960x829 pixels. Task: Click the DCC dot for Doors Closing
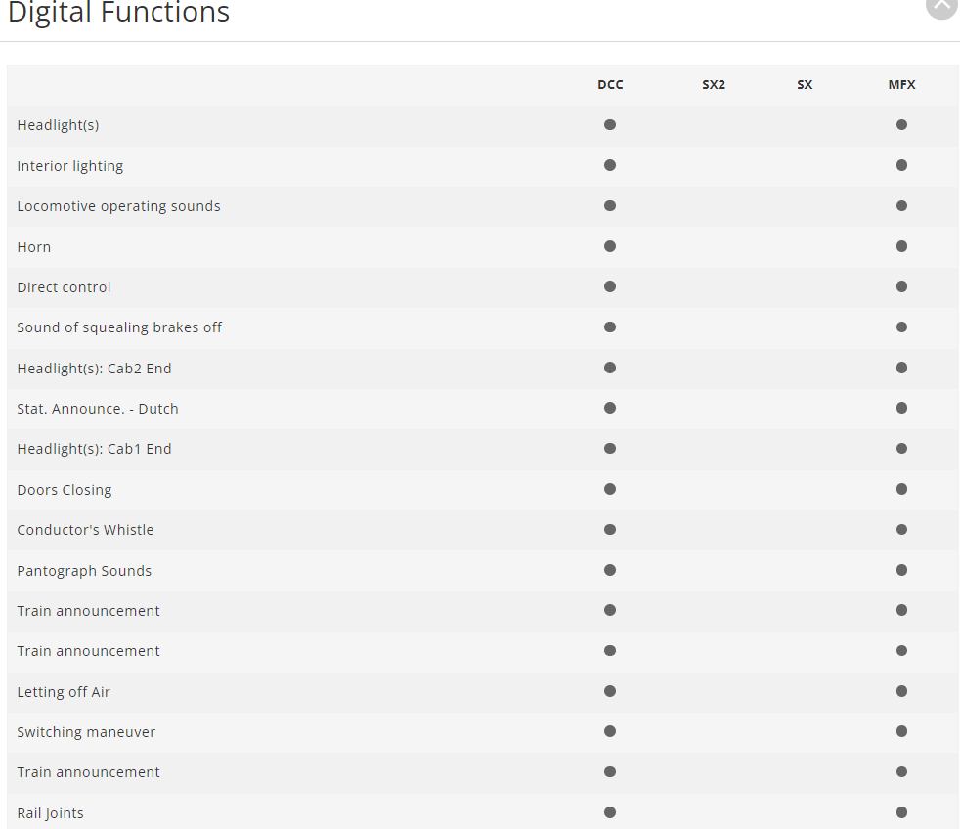click(x=610, y=489)
